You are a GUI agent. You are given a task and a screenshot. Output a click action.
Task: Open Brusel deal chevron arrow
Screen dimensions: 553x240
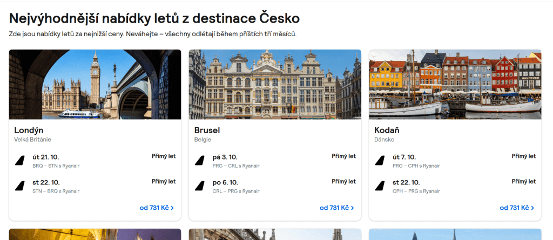[x=352, y=208]
